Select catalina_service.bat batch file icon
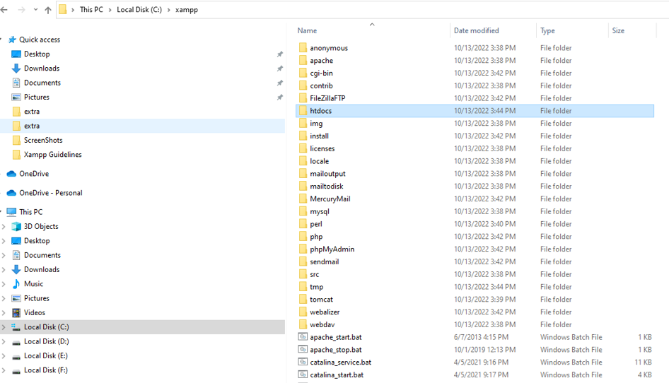Viewport: 669px width, 383px height. (303, 362)
